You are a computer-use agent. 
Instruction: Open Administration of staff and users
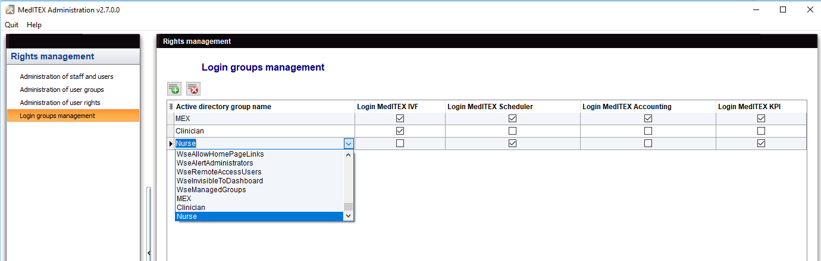click(67, 77)
